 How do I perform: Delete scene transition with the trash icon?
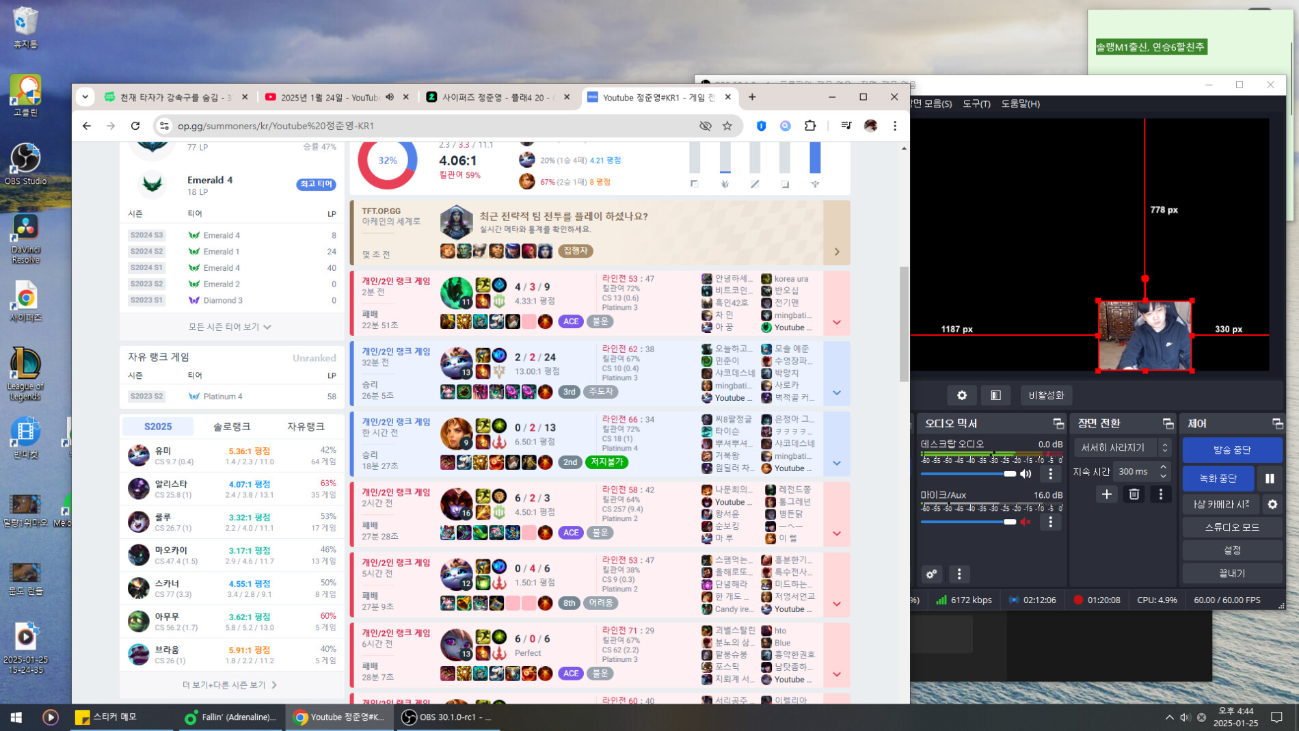click(1134, 494)
